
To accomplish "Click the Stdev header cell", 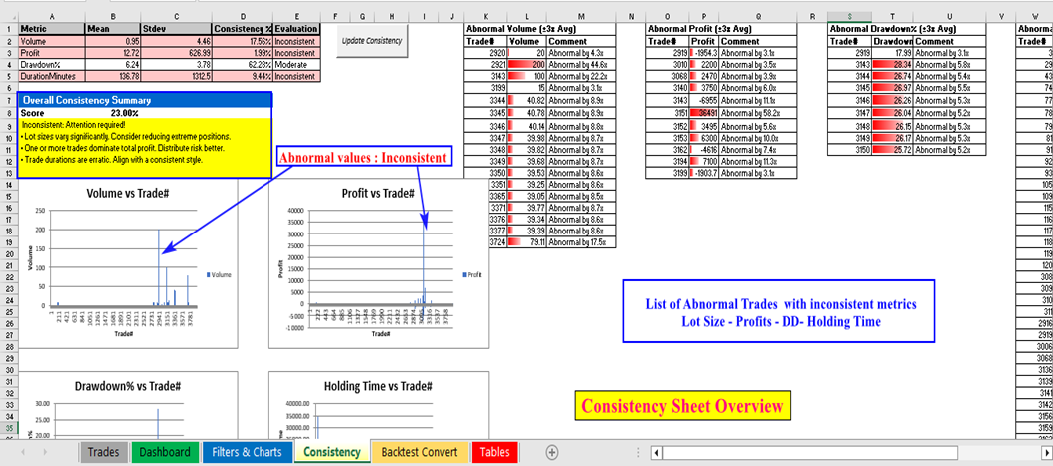I will click(x=176, y=29).
